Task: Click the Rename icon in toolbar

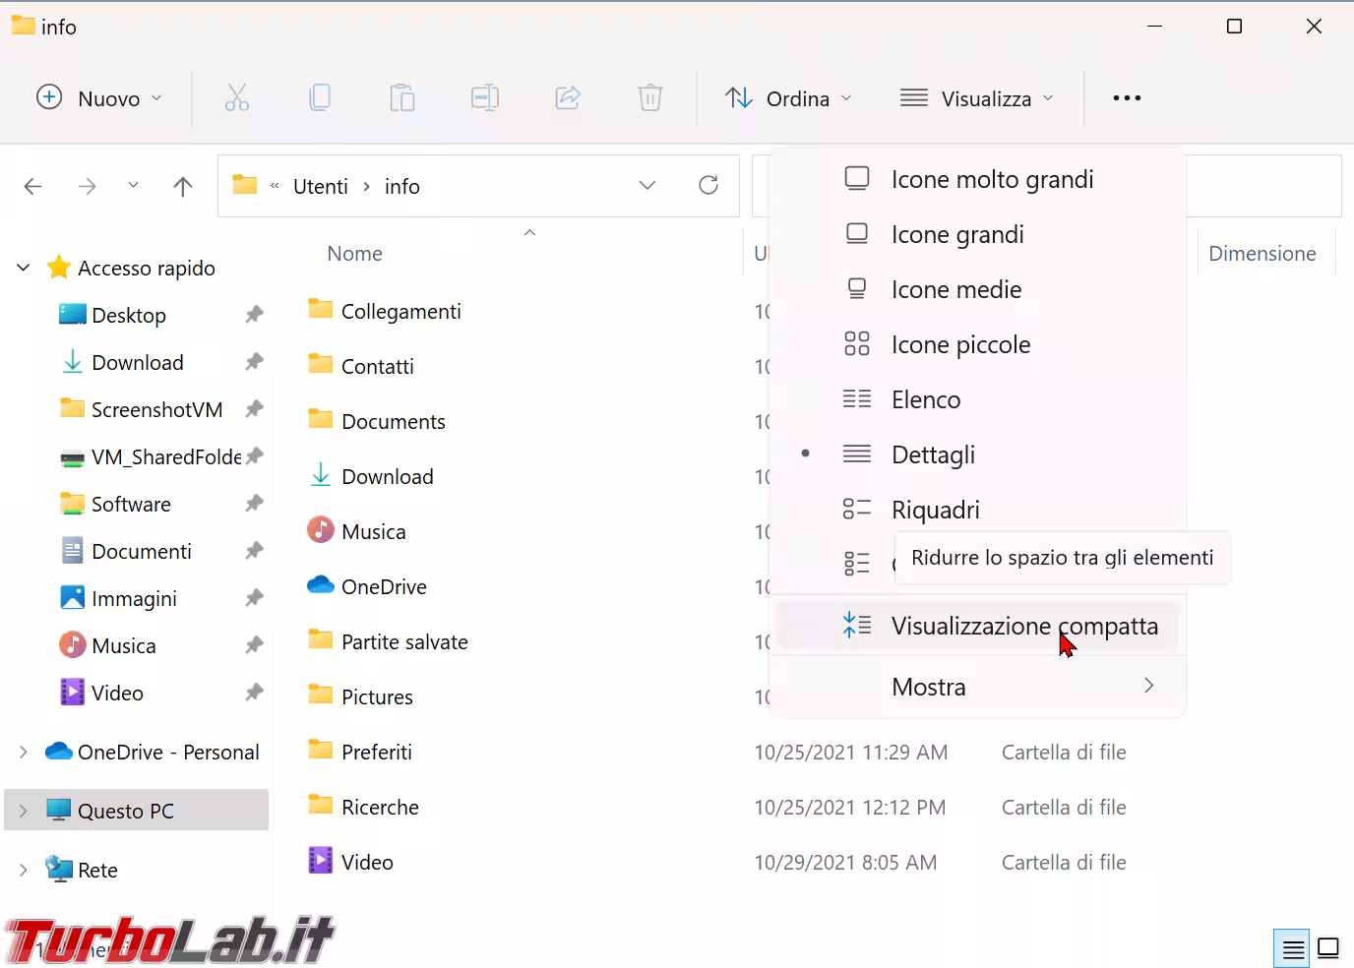Action: pyautogui.click(x=485, y=98)
